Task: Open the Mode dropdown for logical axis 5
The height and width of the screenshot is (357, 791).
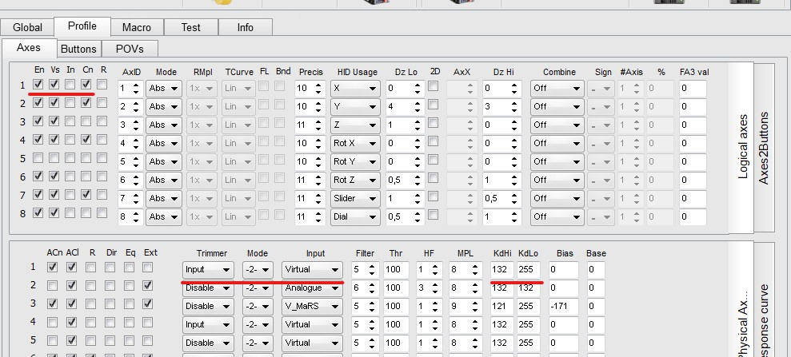Action: click(x=163, y=161)
